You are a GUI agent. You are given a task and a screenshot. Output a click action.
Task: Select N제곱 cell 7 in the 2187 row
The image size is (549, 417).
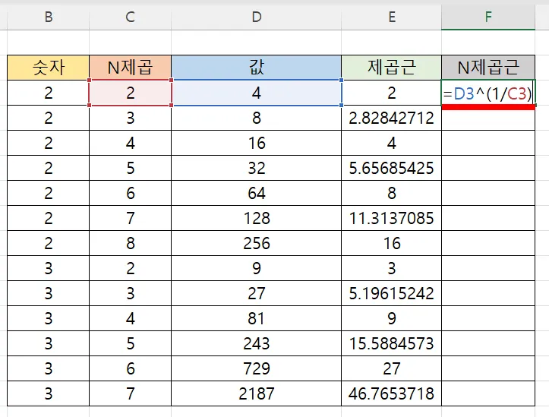(131, 393)
